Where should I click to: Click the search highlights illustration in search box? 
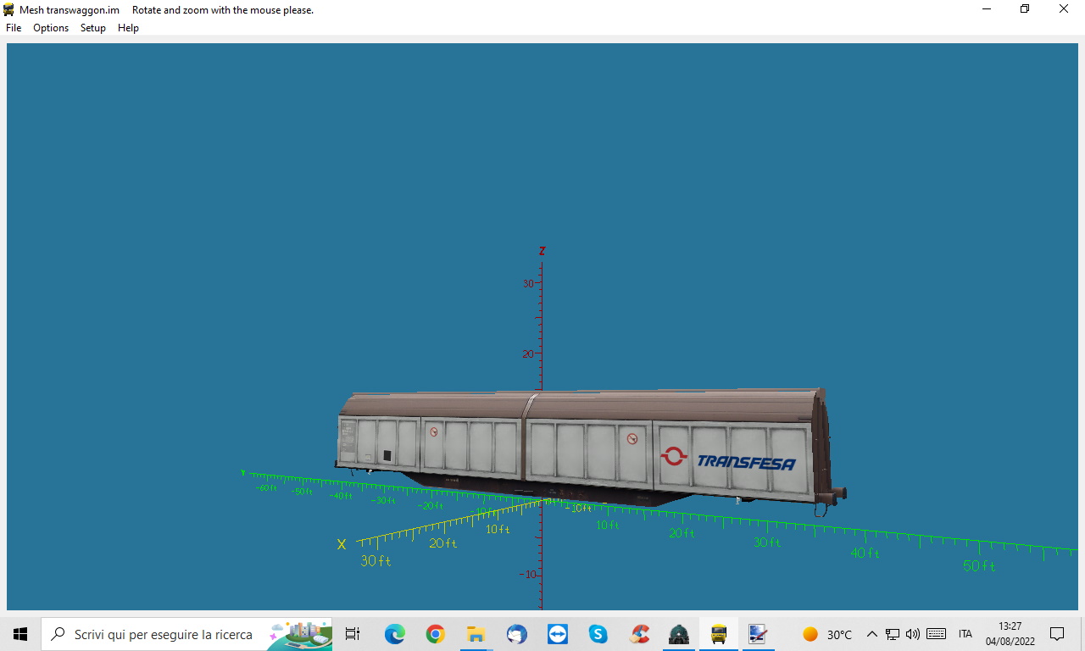[299, 634]
